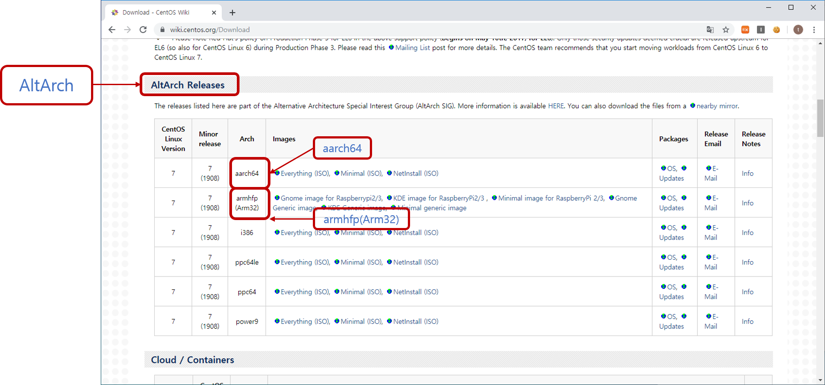
Task: Open E-Mail release link in i386 row
Action: coord(711,232)
